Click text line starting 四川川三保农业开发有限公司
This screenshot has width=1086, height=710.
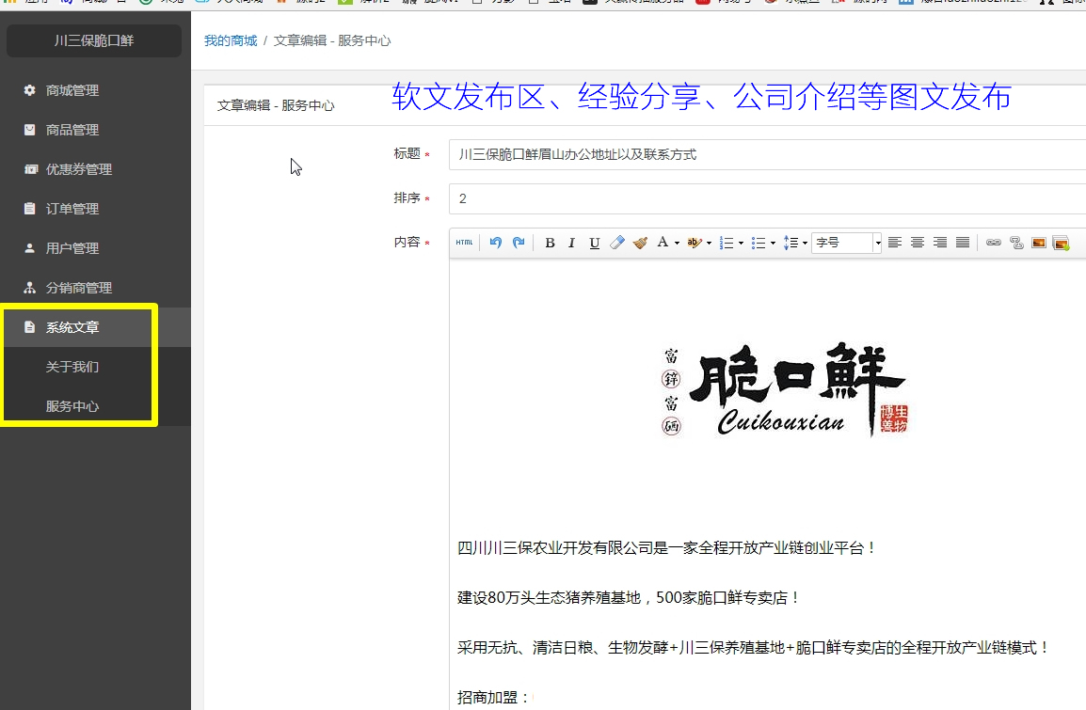point(667,548)
